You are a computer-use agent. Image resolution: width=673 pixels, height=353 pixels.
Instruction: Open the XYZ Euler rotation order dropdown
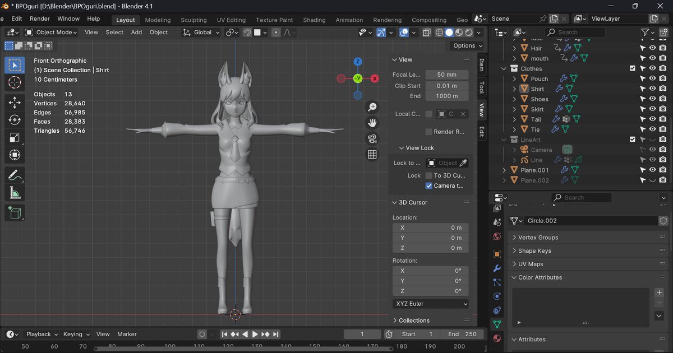430,303
